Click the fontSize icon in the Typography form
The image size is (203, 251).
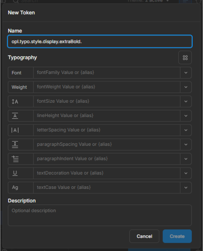pos(15,101)
